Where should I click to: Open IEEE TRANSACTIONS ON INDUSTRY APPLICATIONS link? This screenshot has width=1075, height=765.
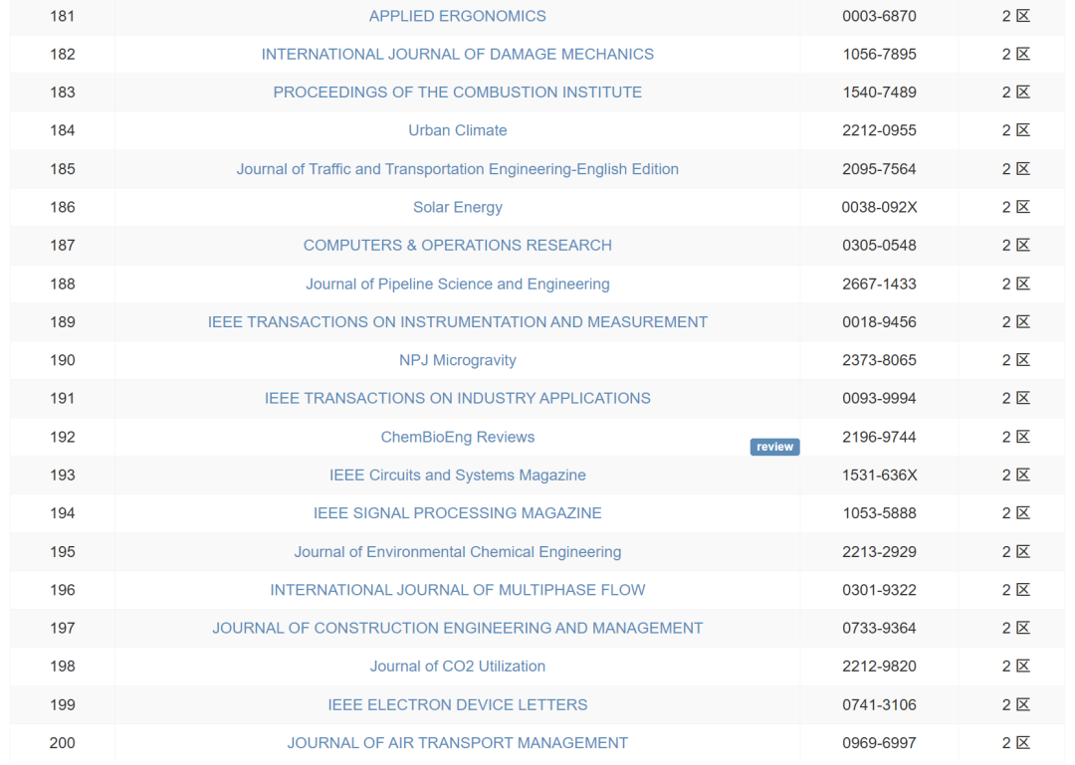coord(457,398)
